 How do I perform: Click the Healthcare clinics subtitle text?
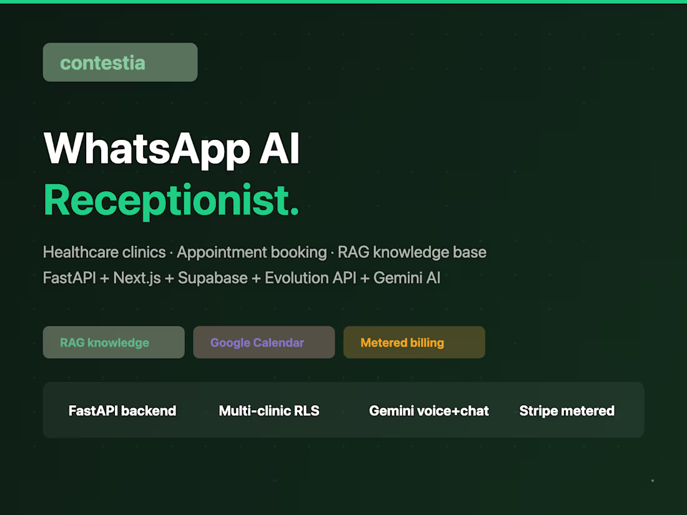104,252
